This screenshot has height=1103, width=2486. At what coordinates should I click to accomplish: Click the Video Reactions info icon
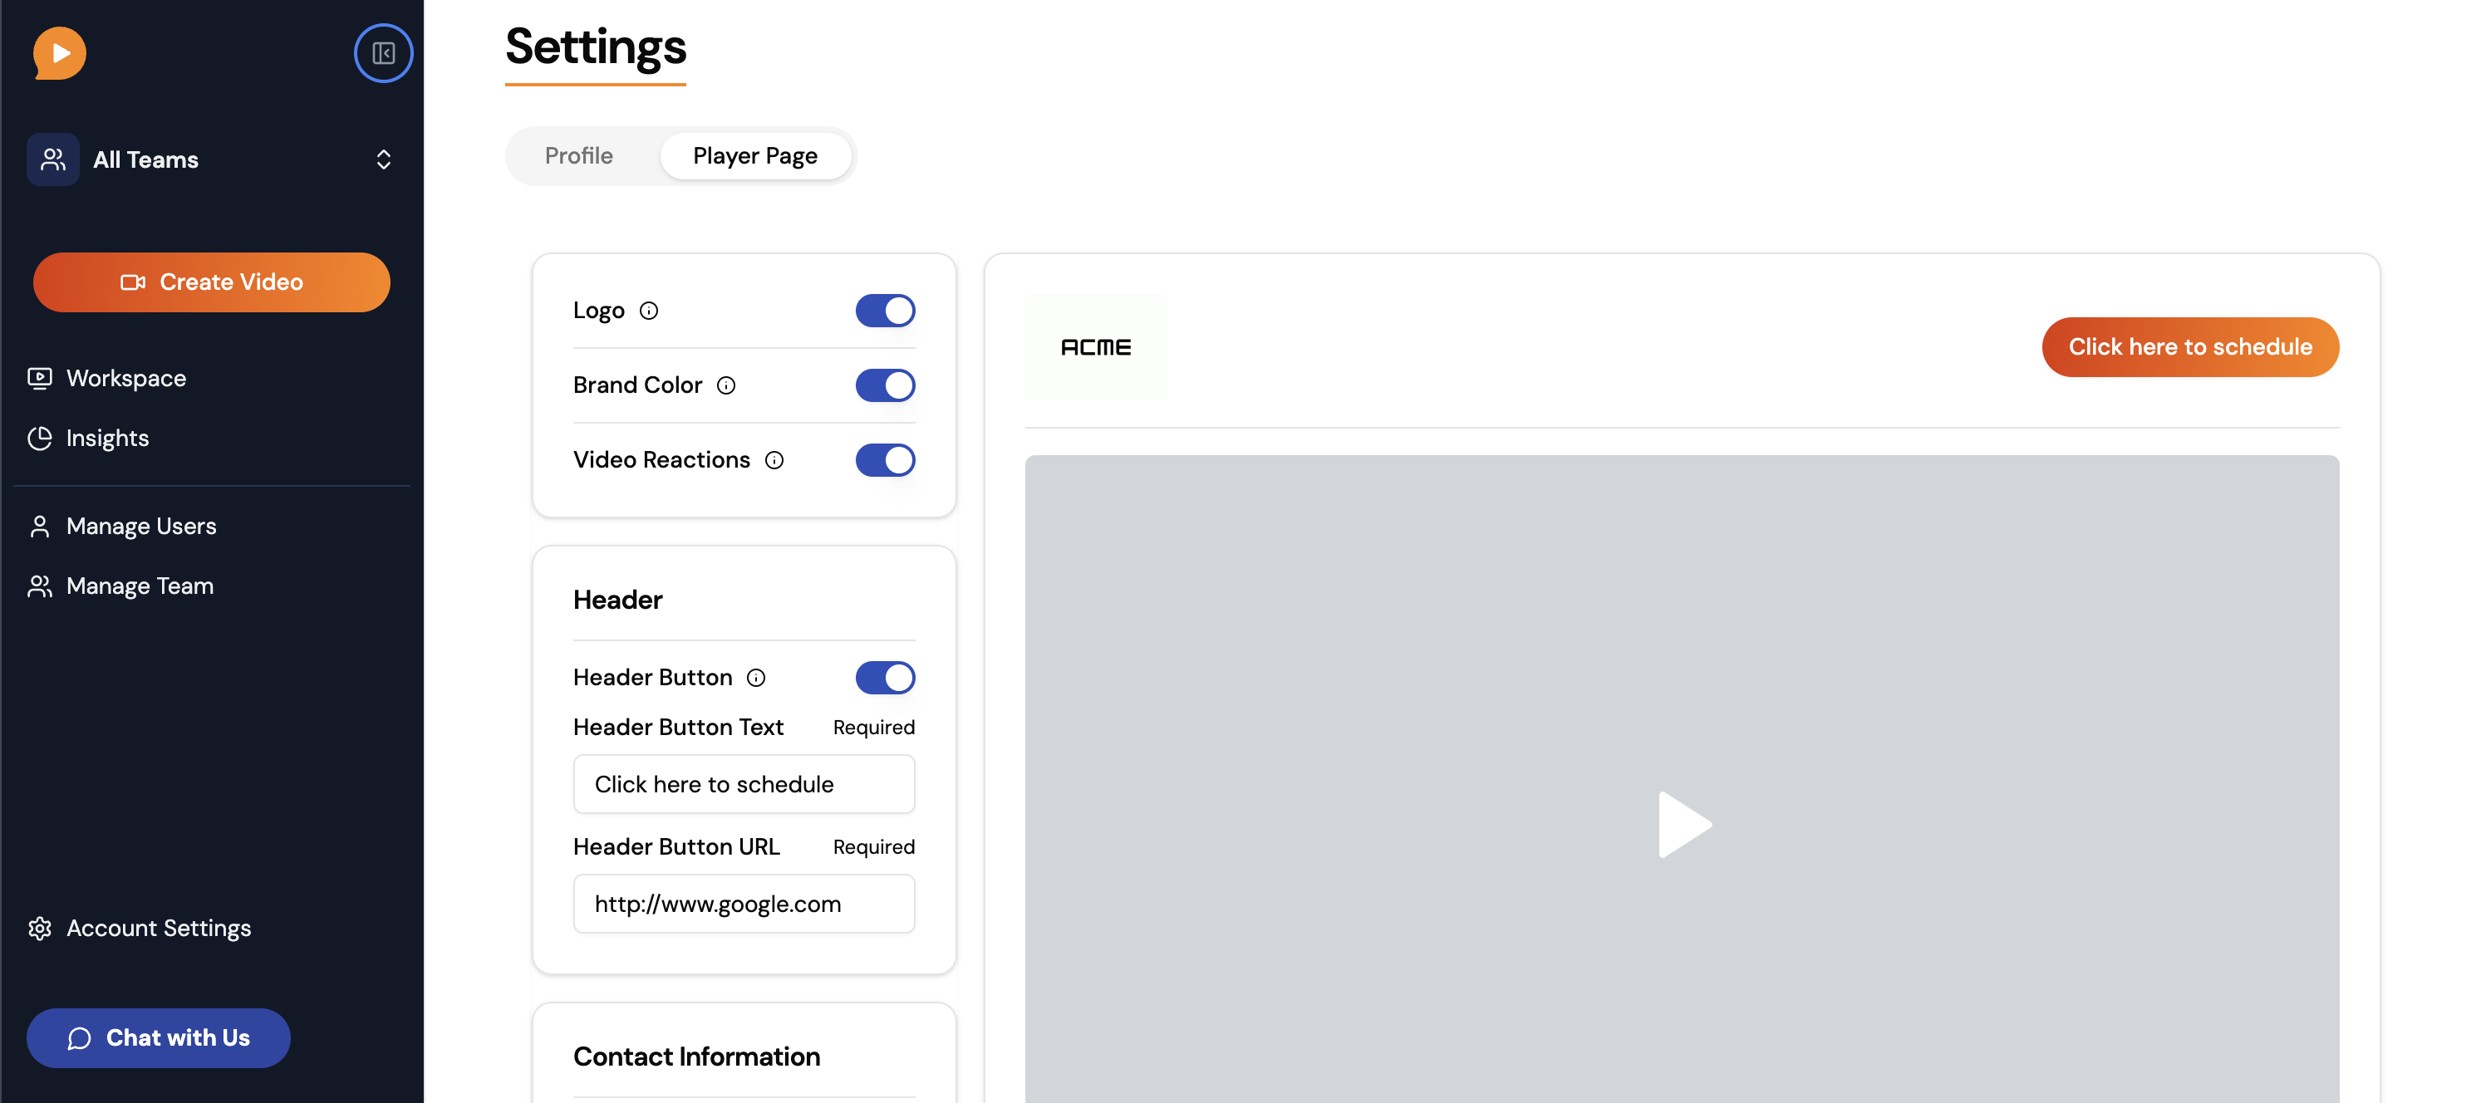pos(774,460)
